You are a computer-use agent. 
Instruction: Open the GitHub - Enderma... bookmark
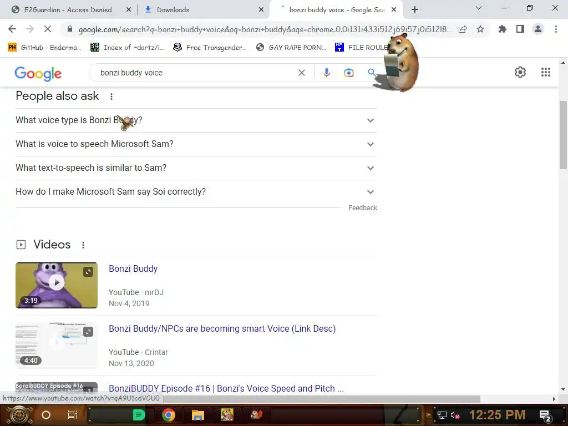44,48
